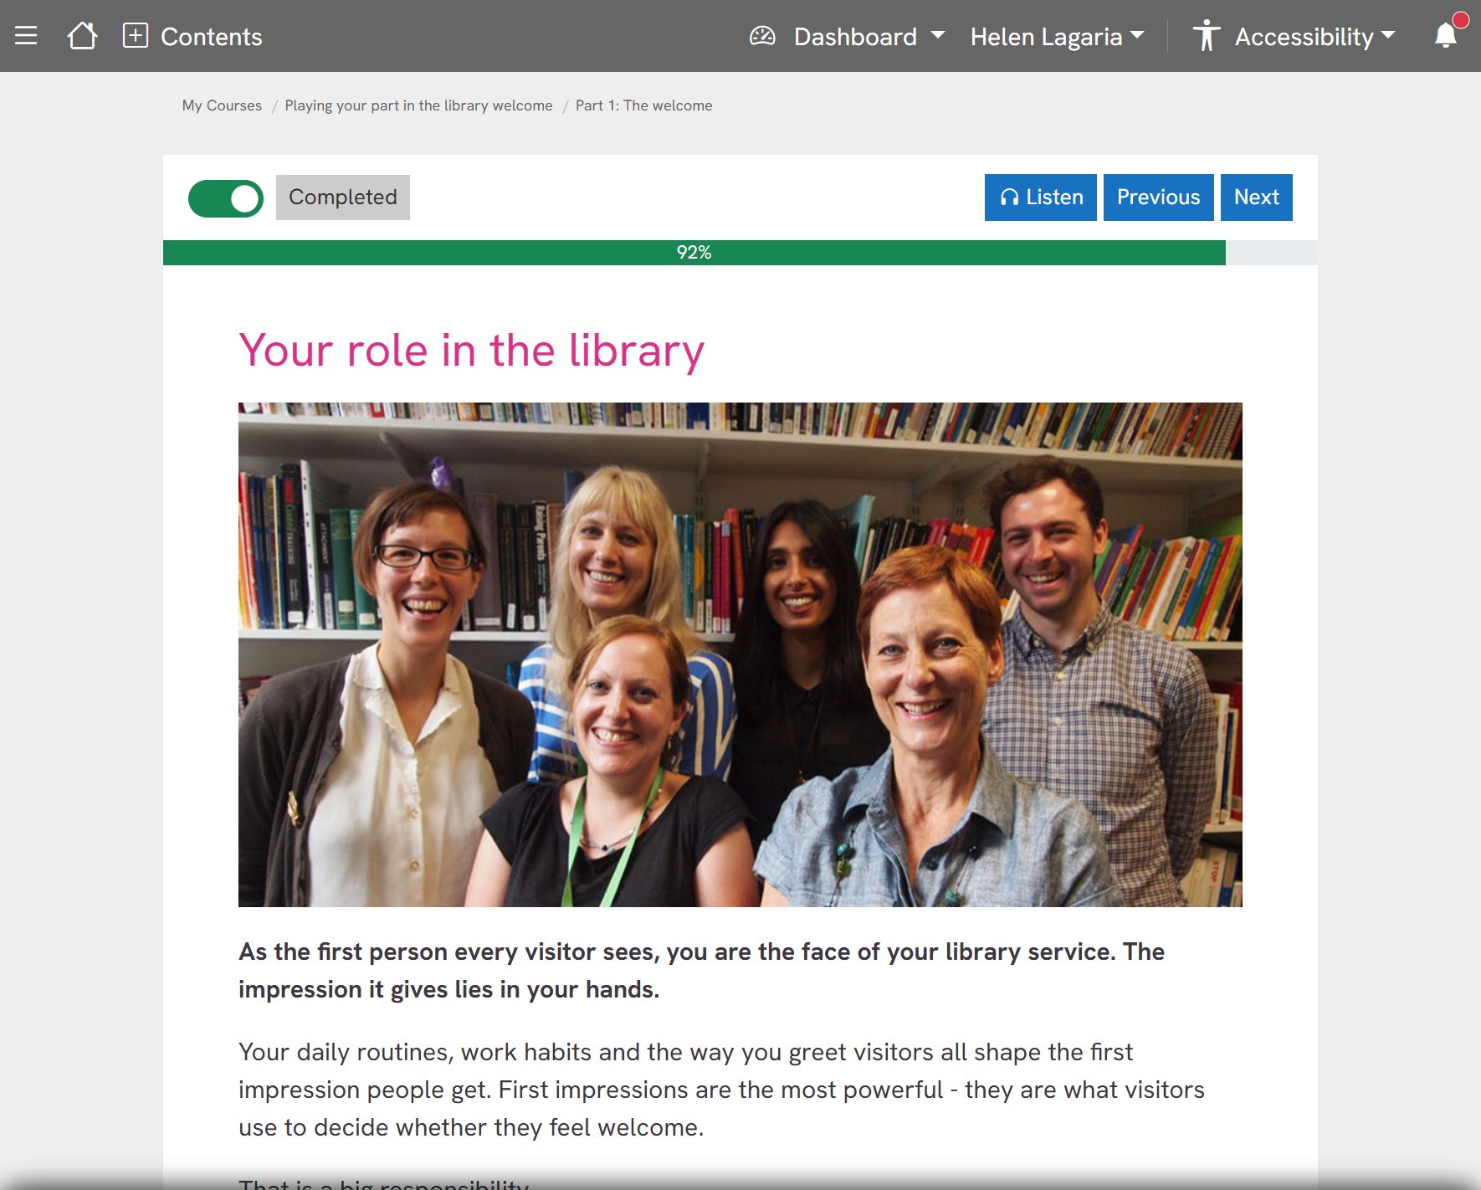The width and height of the screenshot is (1481, 1190).
Task: Click the Next button
Action: (x=1256, y=197)
